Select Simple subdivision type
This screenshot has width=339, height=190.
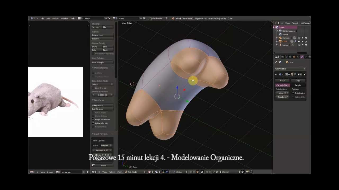point(298,85)
